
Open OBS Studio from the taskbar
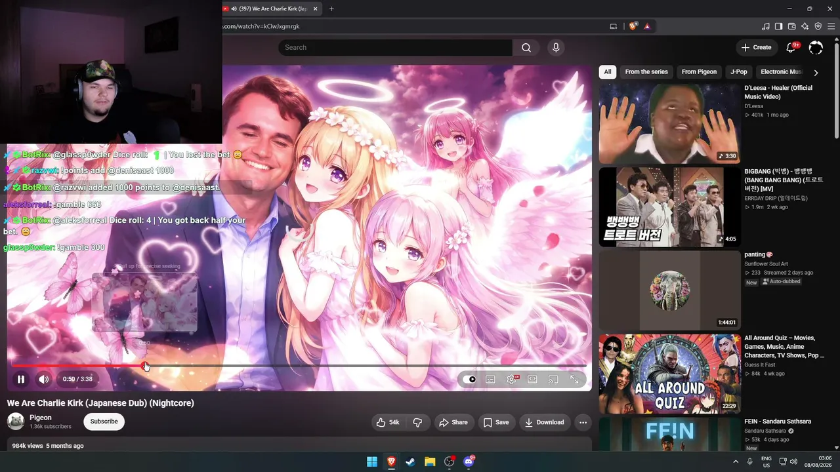click(x=449, y=462)
